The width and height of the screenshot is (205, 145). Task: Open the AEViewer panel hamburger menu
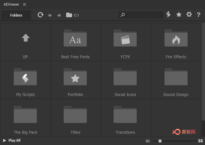click(x=24, y=4)
